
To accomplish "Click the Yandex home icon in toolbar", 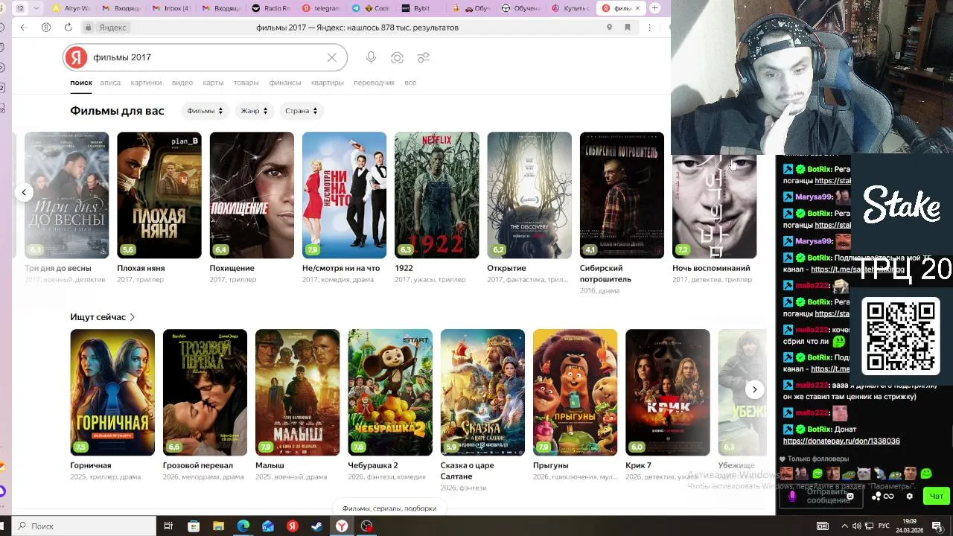I will tap(46, 28).
